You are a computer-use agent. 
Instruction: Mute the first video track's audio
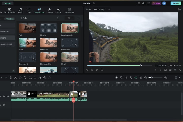click(x=4, y=96)
